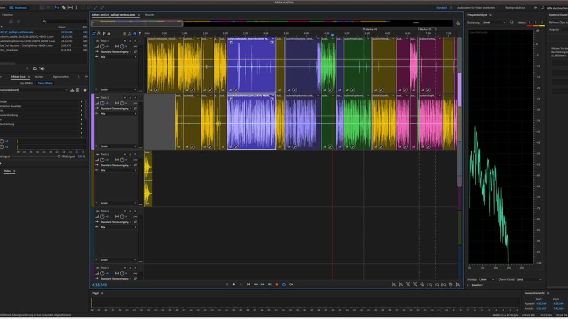Switch to the Eigenschaften tab

pos(61,77)
